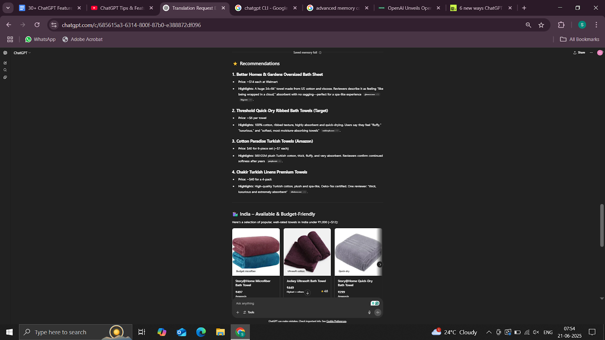Open the people.com source citation chip
The image size is (605, 340).
pyautogui.click(x=275, y=161)
